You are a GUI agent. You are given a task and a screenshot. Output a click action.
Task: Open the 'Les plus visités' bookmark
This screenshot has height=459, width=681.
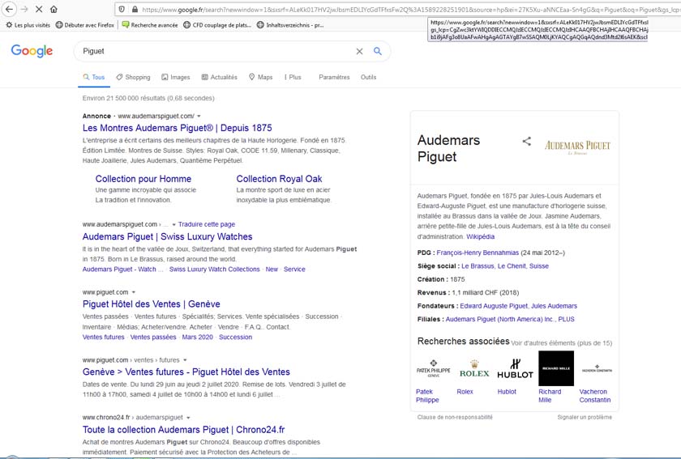tap(28, 25)
